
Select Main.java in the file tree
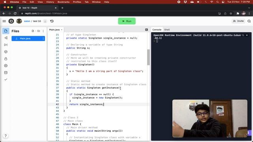(x=28, y=39)
